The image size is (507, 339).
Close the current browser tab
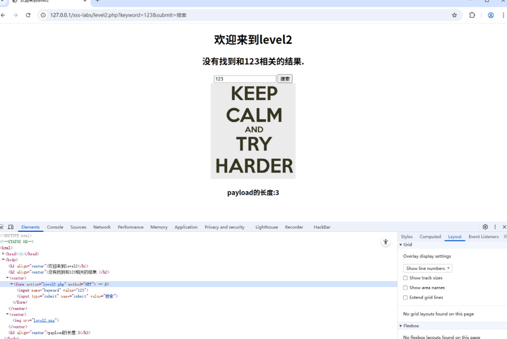pos(85,1)
